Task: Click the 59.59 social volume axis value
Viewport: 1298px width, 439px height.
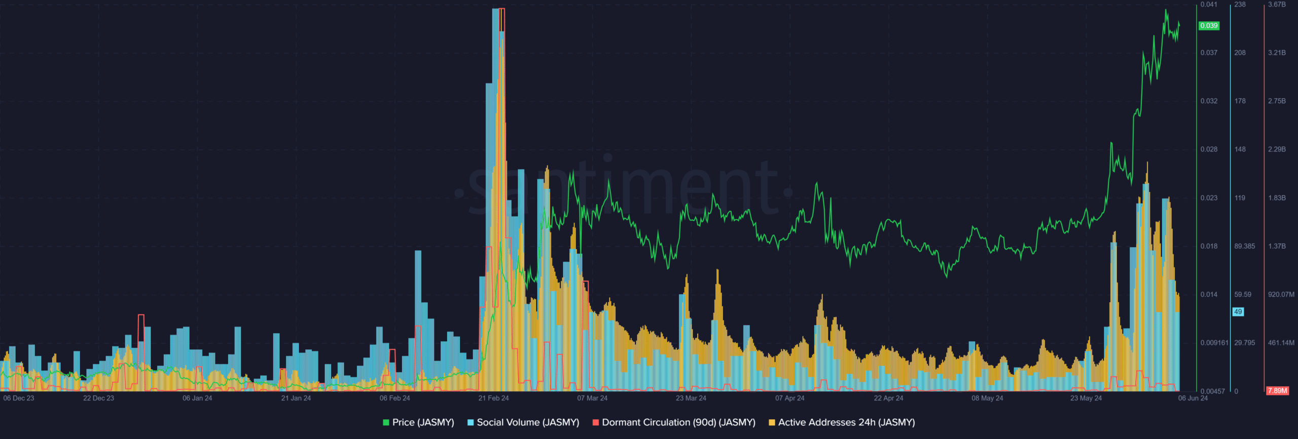Action: (1243, 295)
